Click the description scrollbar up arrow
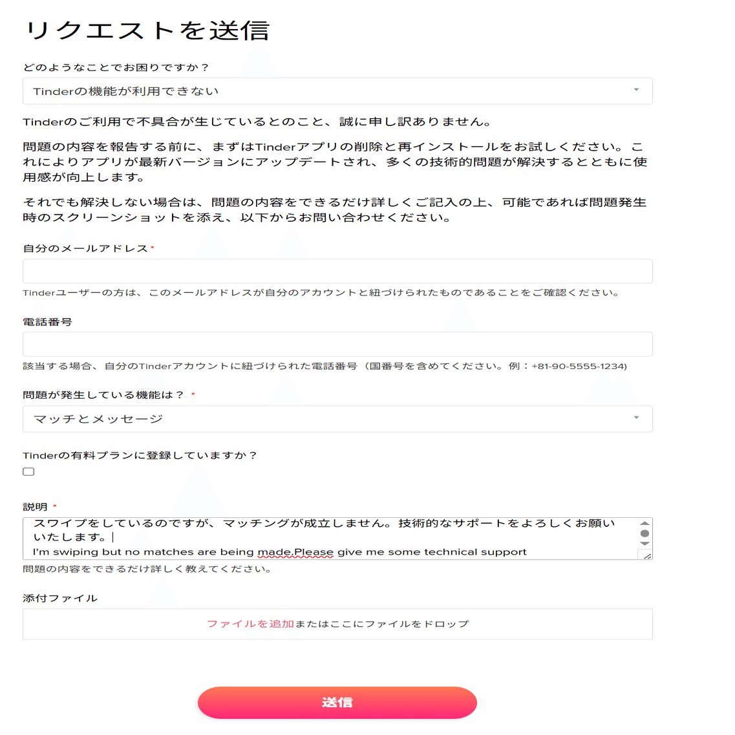 pos(645,523)
